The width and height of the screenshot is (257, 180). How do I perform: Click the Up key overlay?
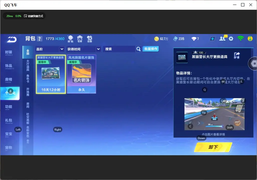(x=204, y=112)
